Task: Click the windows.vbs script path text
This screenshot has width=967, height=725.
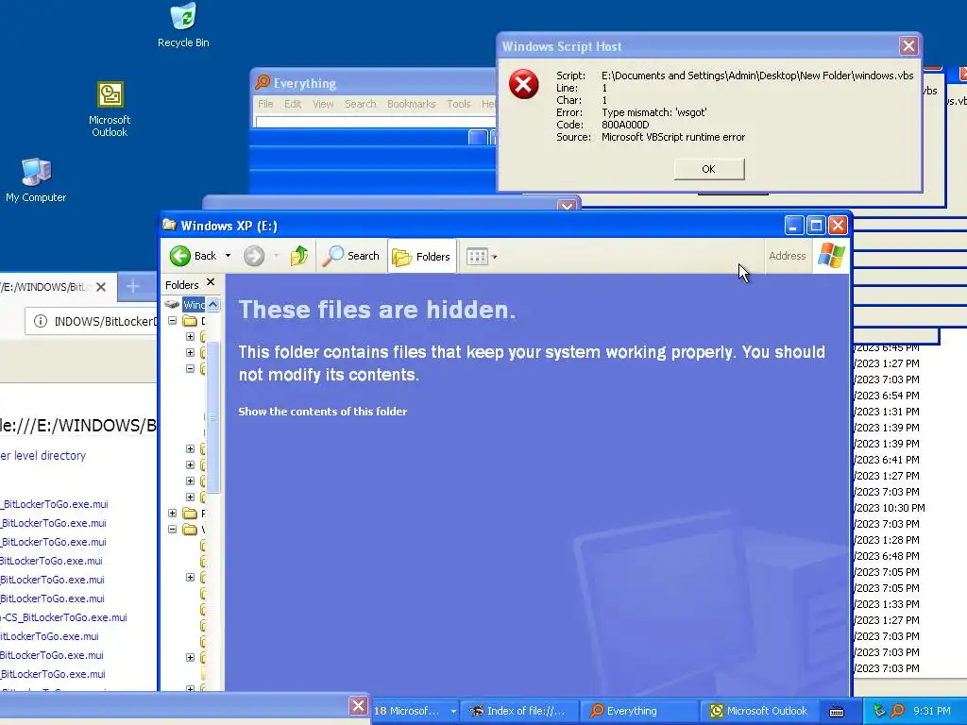Action: point(757,76)
